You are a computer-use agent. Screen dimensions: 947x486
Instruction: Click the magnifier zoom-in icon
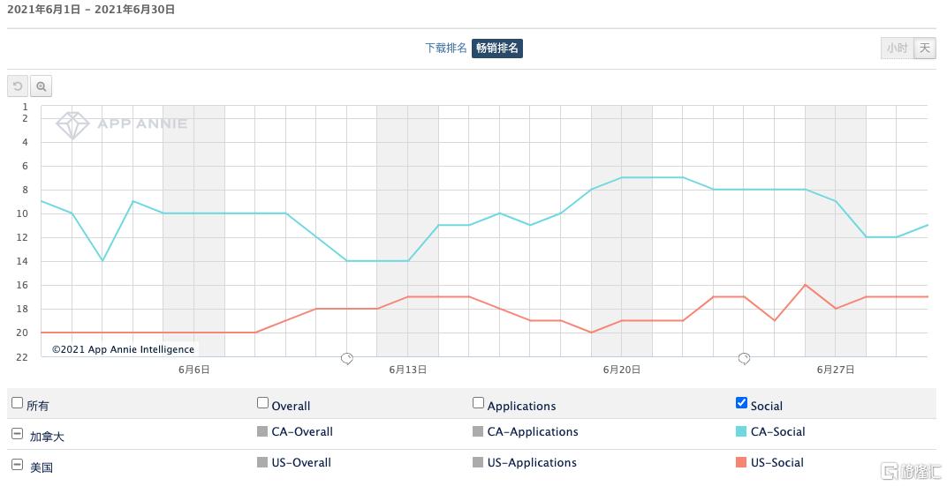click(41, 86)
